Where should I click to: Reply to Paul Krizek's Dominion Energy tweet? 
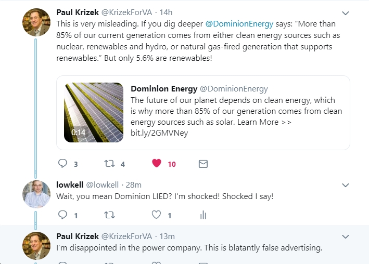[x=62, y=163]
